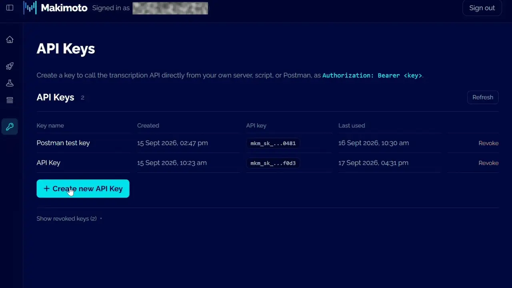The width and height of the screenshot is (512, 288).
Task: Toggle the sidebar panel icon
Action: point(10,8)
